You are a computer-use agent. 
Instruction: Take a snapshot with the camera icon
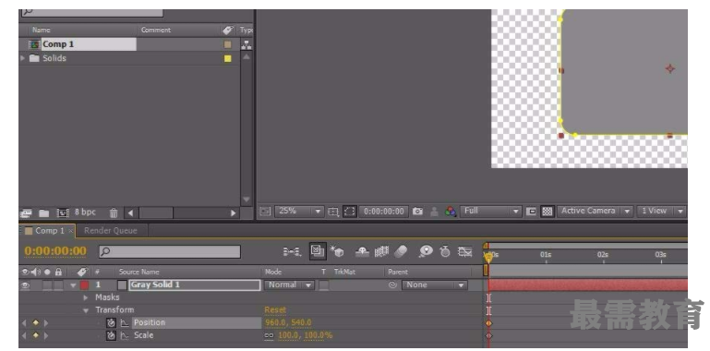click(x=417, y=212)
